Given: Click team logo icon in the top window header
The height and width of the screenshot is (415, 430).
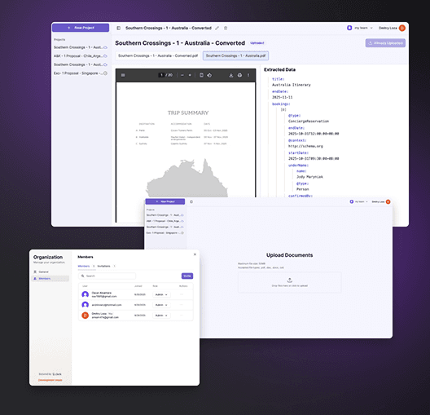Looking at the screenshot, I should 349,28.
